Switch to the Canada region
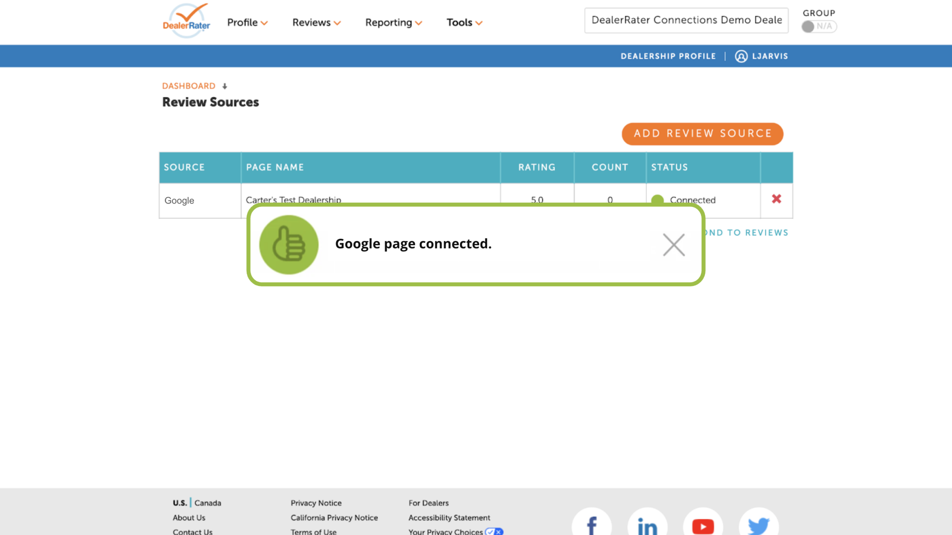 [x=208, y=503]
